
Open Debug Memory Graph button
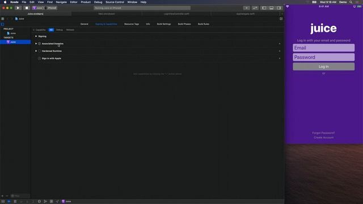(45, 202)
